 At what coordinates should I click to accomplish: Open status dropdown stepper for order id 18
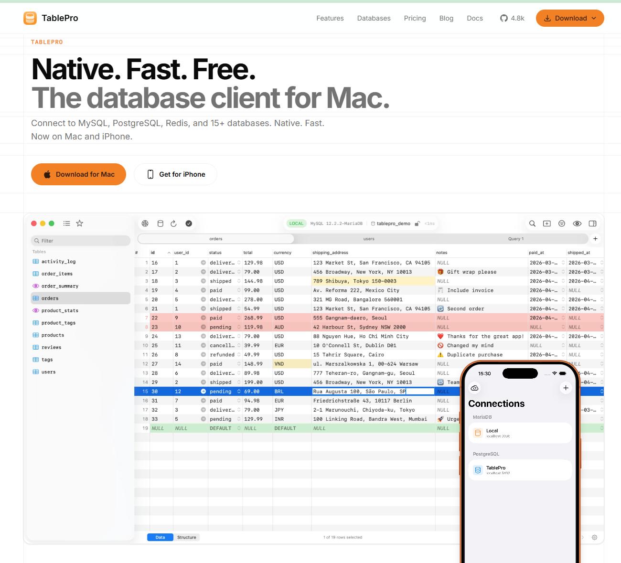pyautogui.click(x=239, y=281)
